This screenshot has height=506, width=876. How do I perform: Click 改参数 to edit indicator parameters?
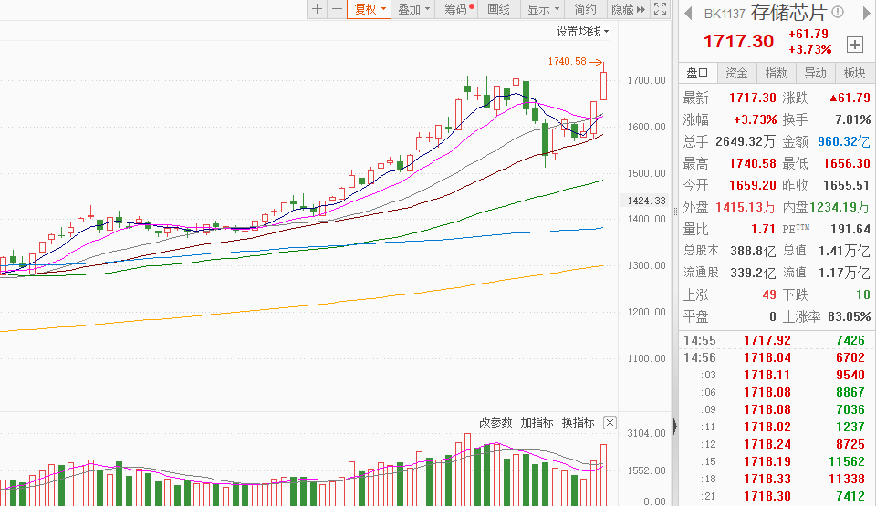(495, 422)
